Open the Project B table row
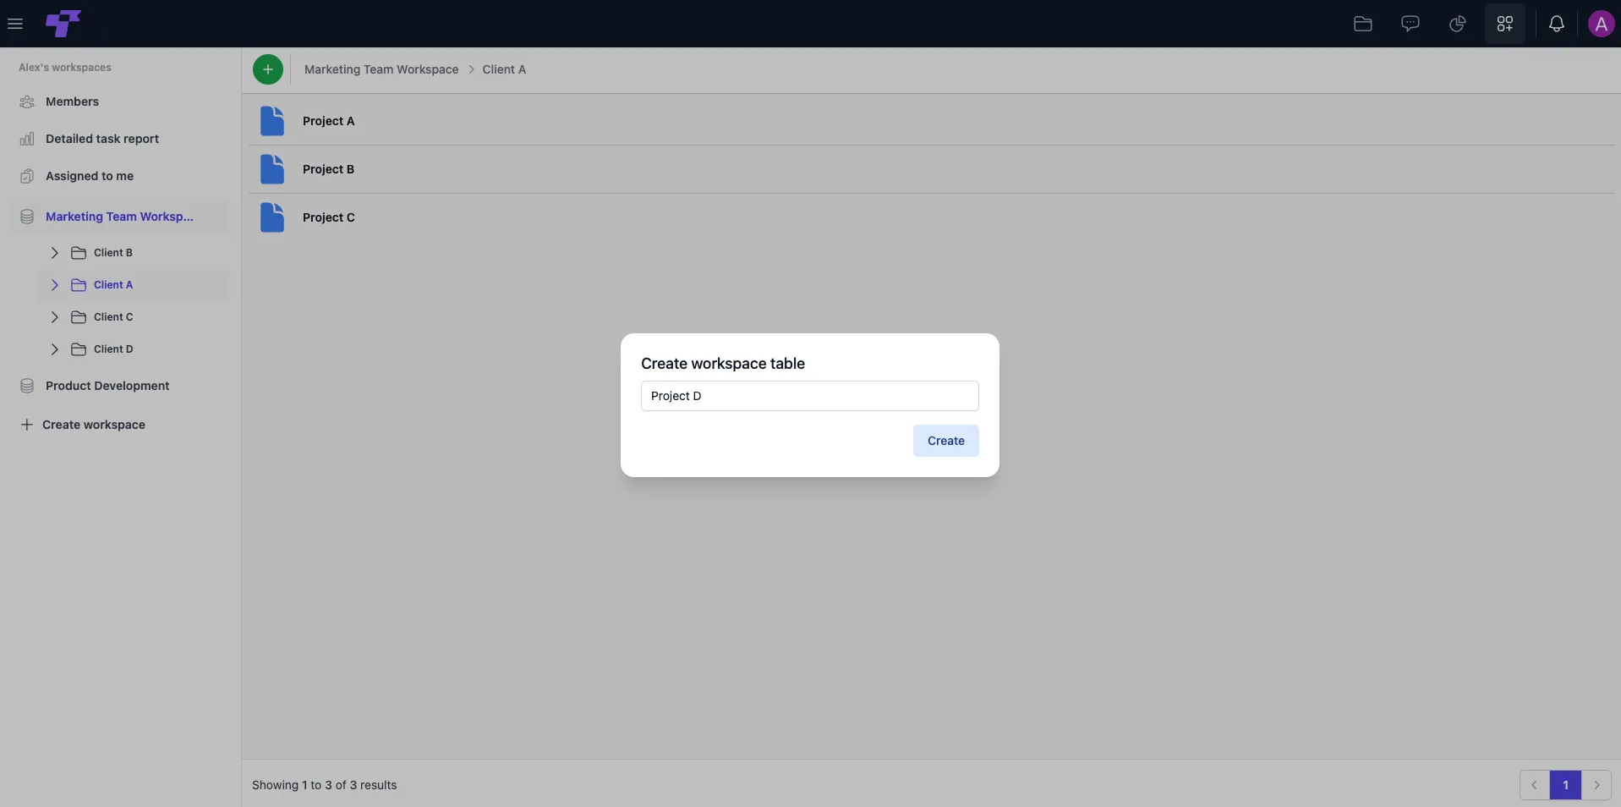This screenshot has height=807, width=1621. click(x=931, y=169)
